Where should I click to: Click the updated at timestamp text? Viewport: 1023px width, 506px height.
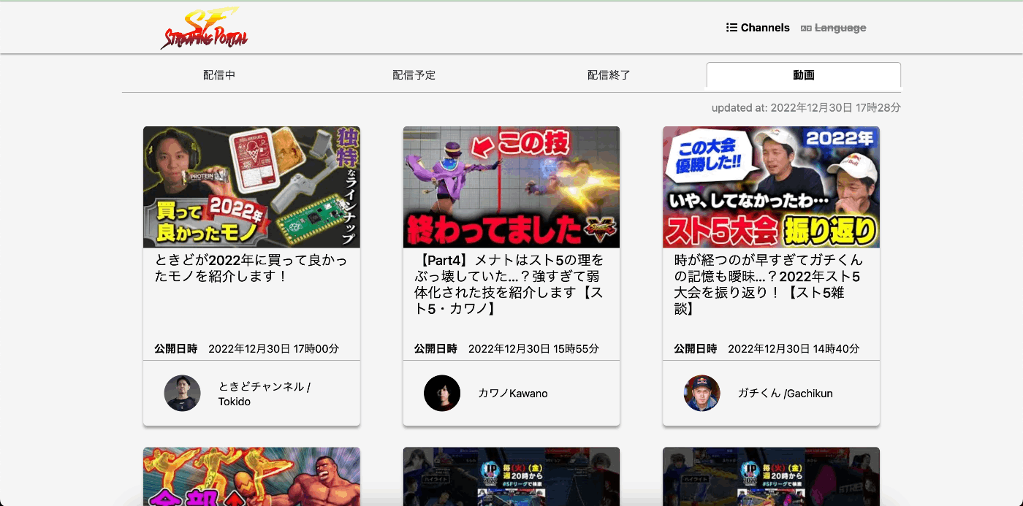pos(806,107)
